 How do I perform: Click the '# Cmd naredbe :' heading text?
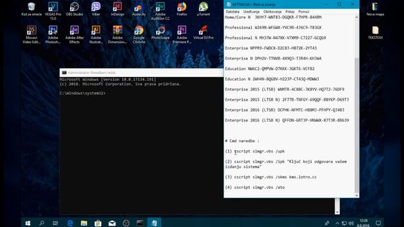(x=242, y=141)
